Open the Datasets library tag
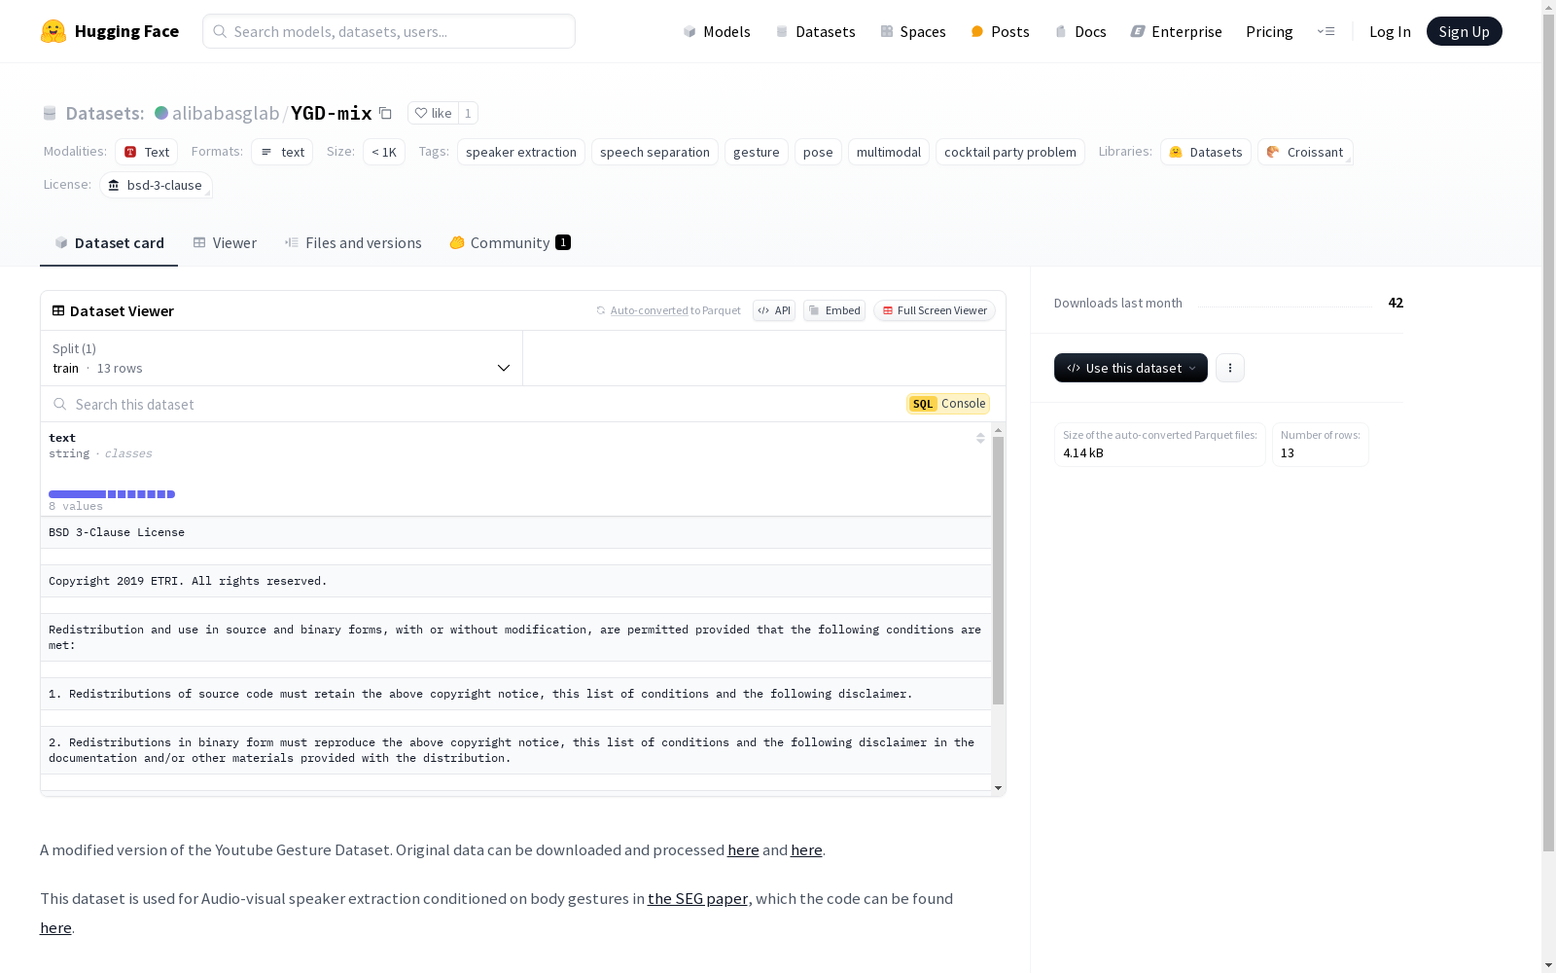Image resolution: width=1556 pixels, height=973 pixels. point(1206,152)
